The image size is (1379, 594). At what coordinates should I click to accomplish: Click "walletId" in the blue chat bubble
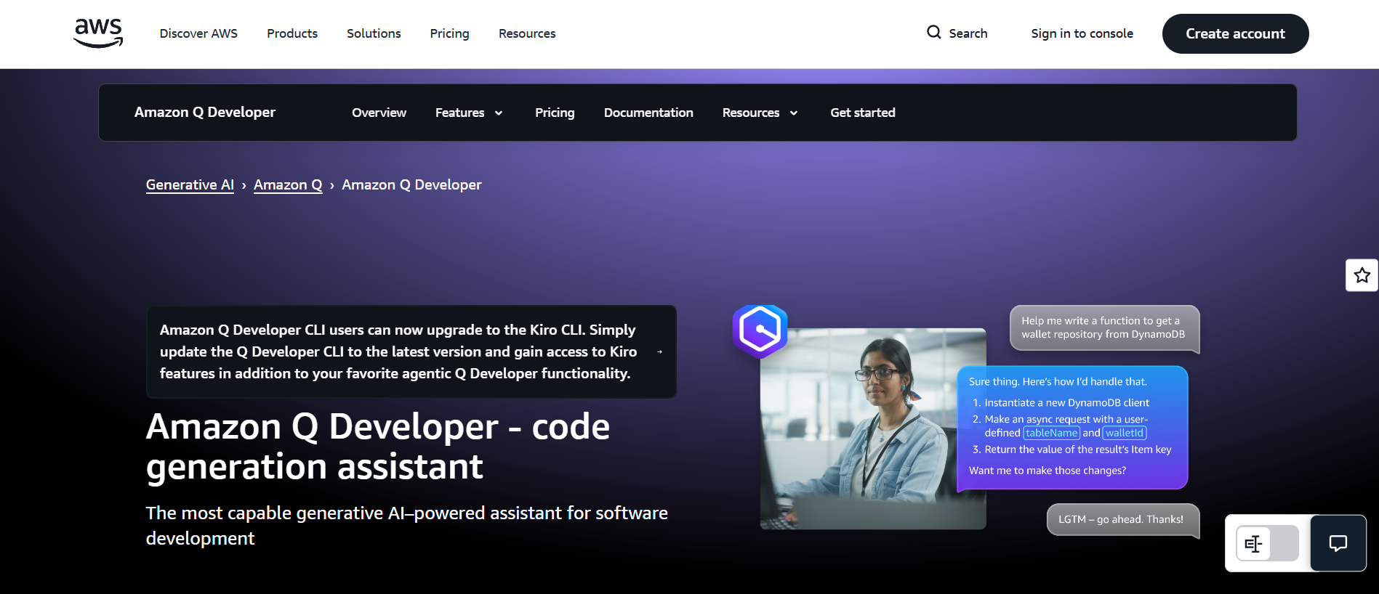coord(1125,433)
